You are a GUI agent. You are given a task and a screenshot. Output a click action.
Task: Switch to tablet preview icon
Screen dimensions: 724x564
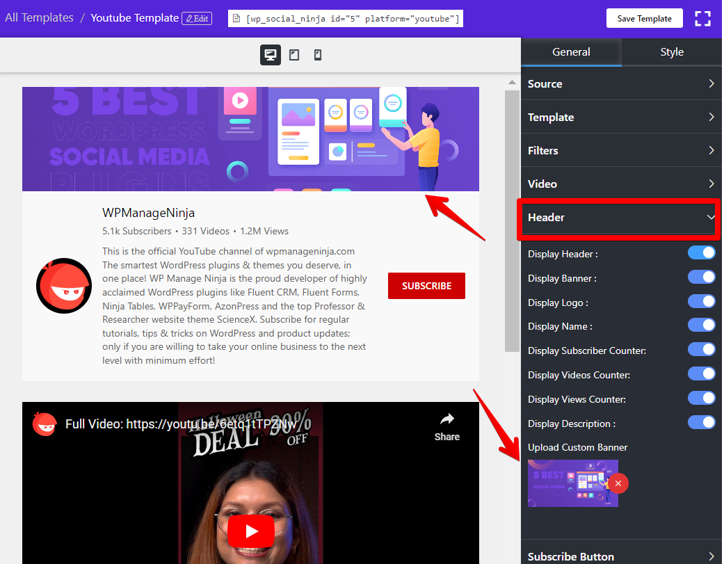[x=294, y=55]
